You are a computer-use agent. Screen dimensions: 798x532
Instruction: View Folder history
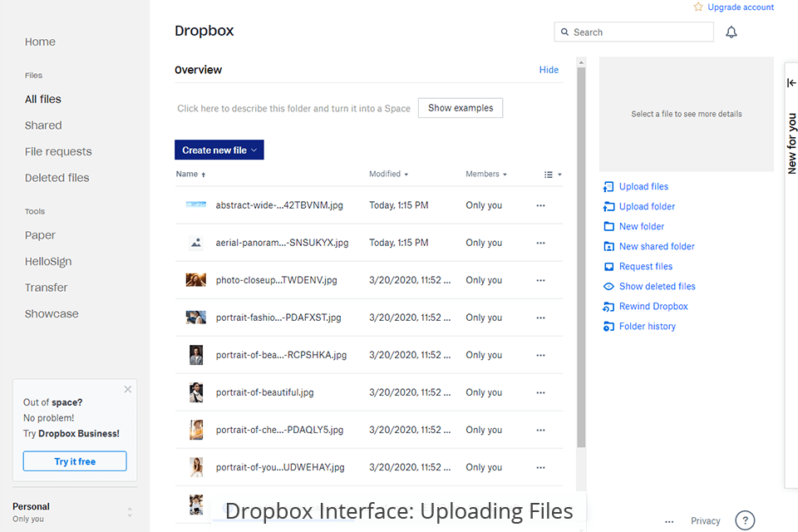[x=646, y=326]
